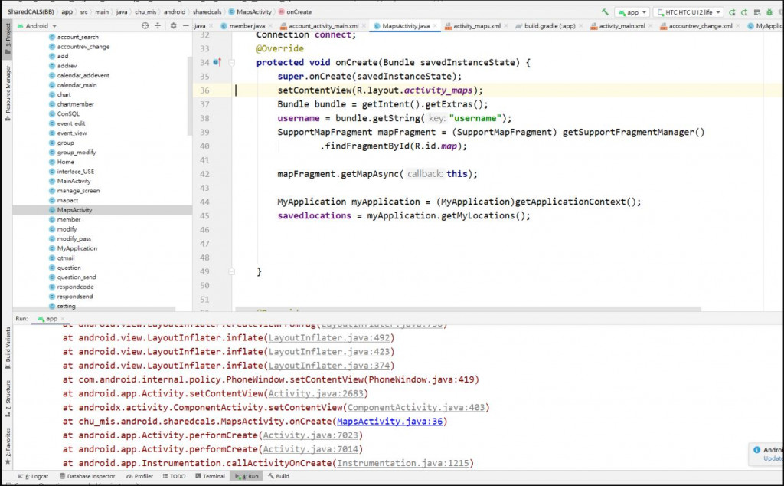Select group_modify in project tree
This screenshot has width=784, height=486.
click(x=76, y=152)
